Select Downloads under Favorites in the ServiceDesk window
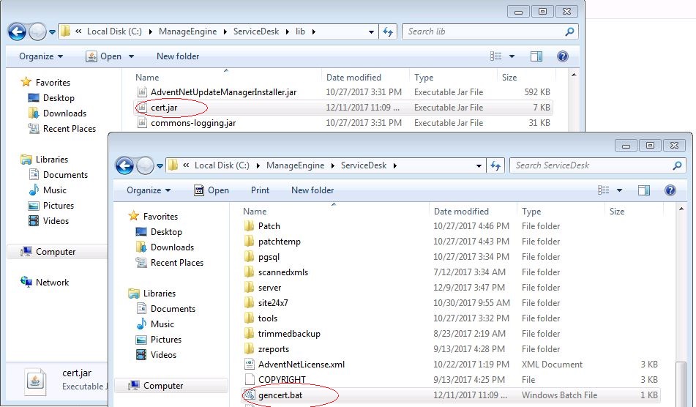696x407 pixels. [172, 247]
